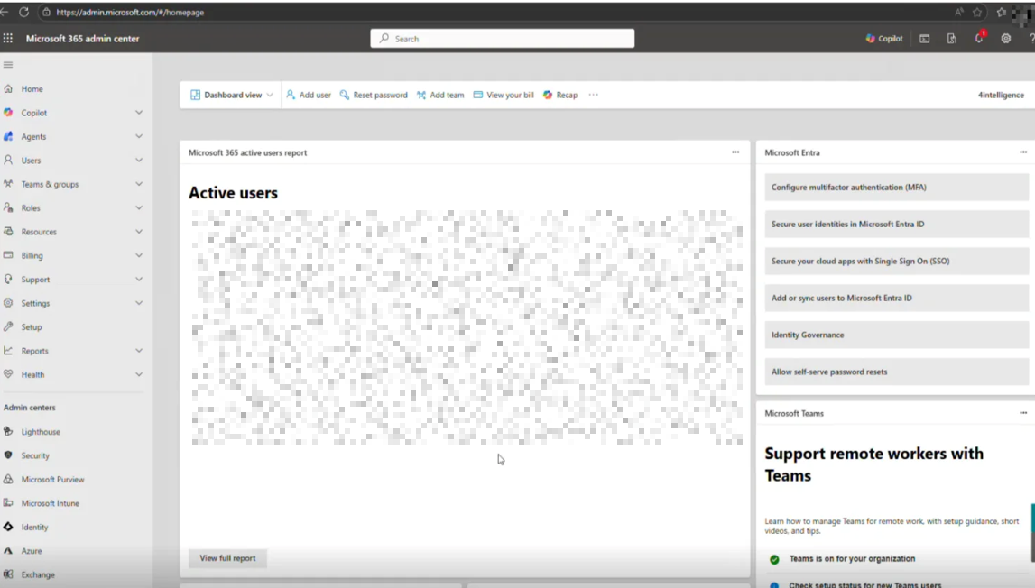Click the cloud shell terminal icon
1035x588 pixels.
[x=925, y=38]
